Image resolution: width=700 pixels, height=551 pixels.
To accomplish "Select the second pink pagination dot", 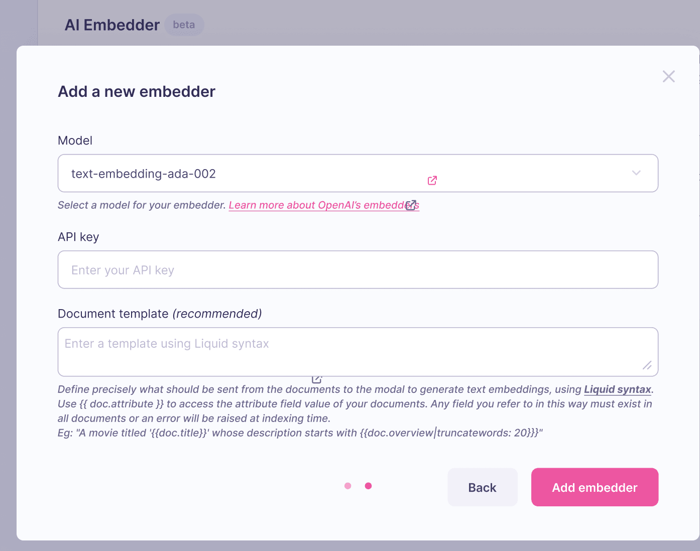I will (x=368, y=486).
